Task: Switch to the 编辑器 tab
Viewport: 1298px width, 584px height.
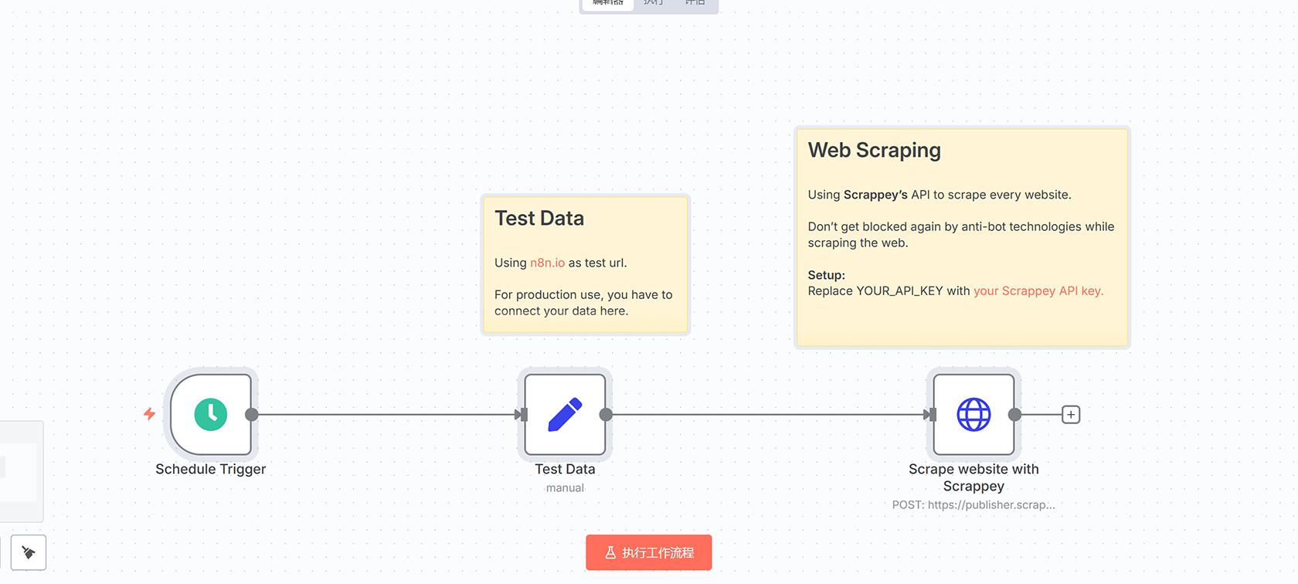Action: pos(608,3)
